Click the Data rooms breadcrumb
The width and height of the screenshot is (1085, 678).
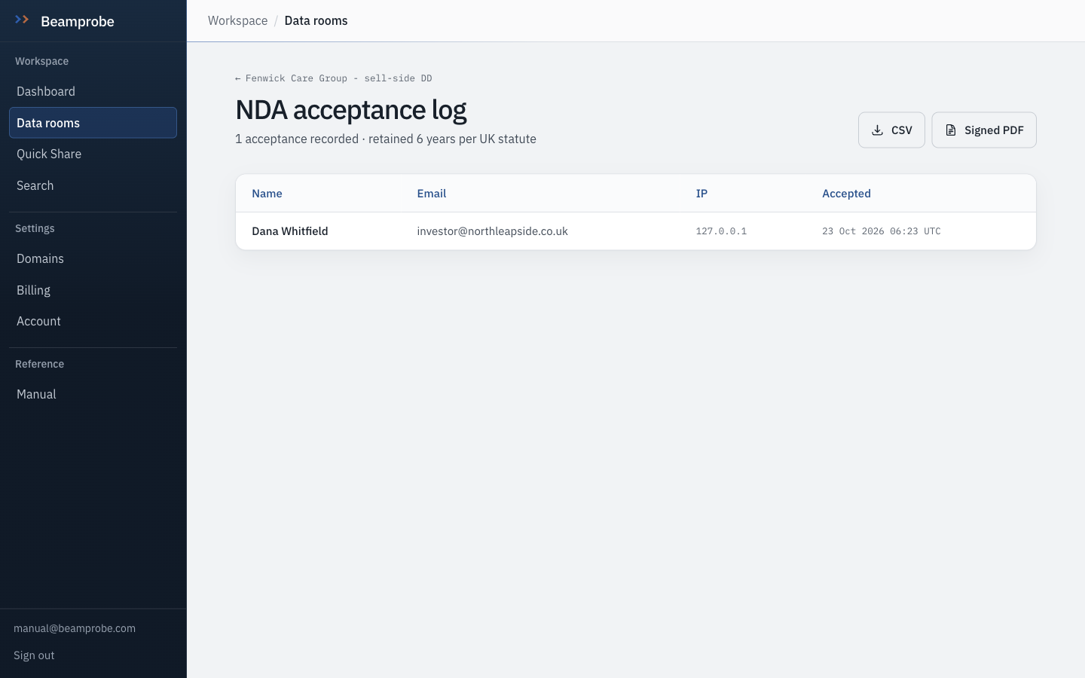pos(316,20)
